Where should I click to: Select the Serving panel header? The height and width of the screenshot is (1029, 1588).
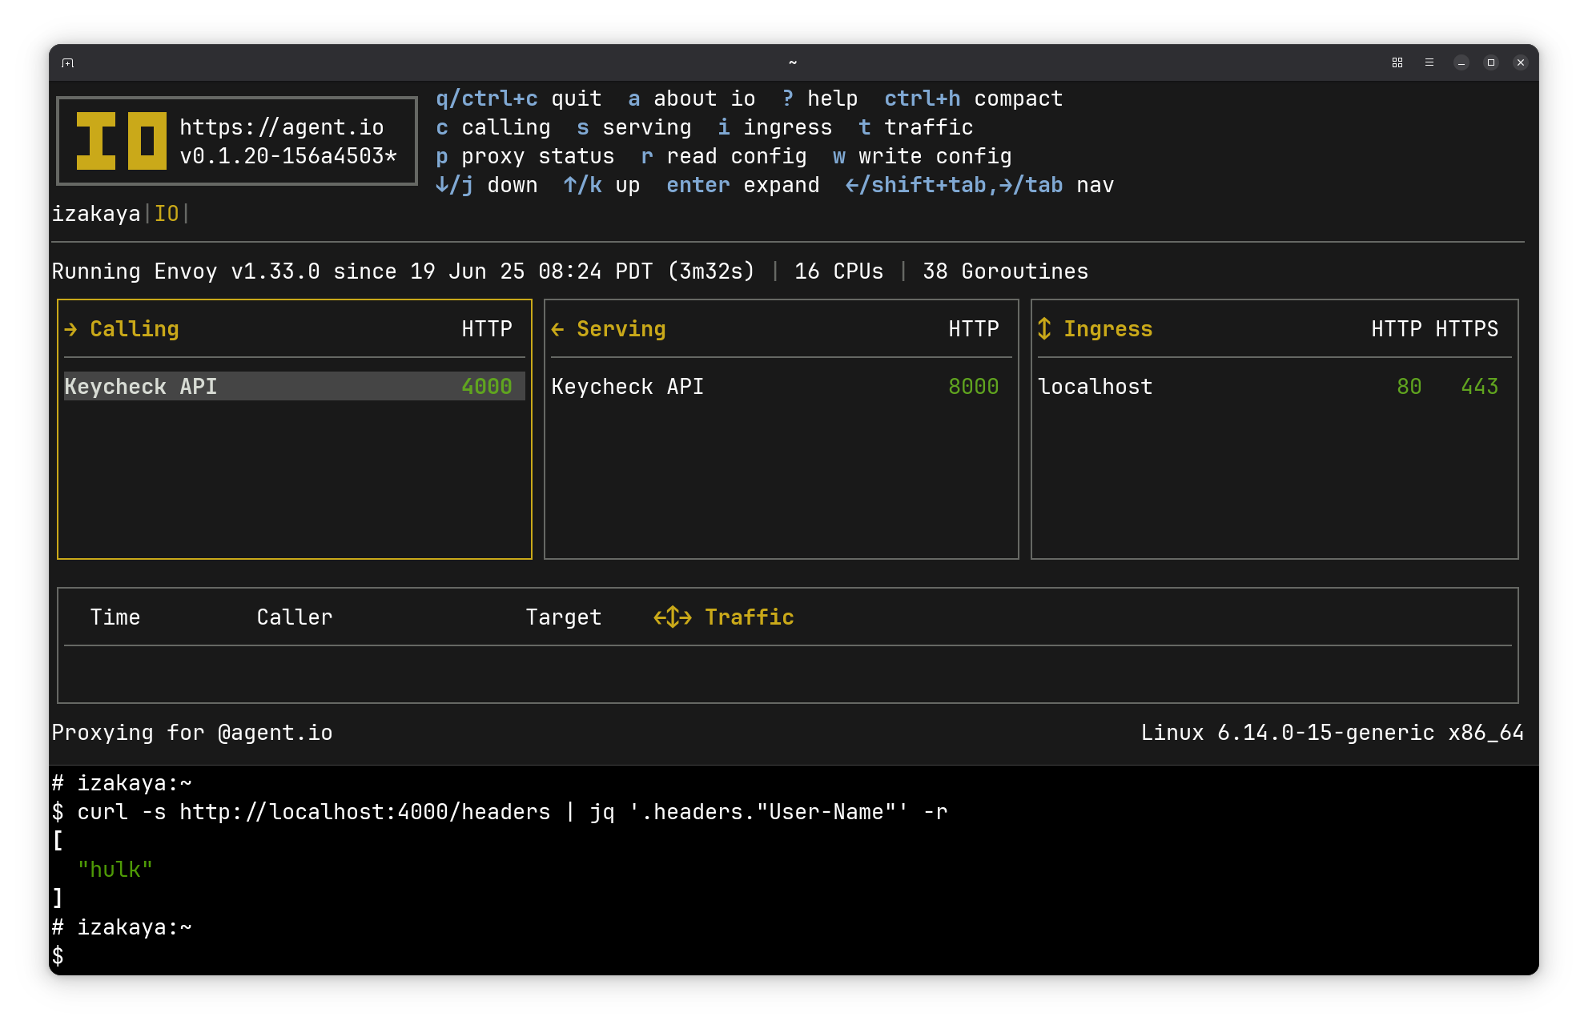(x=621, y=329)
